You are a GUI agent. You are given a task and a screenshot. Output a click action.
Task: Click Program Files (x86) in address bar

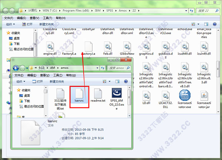76,11
